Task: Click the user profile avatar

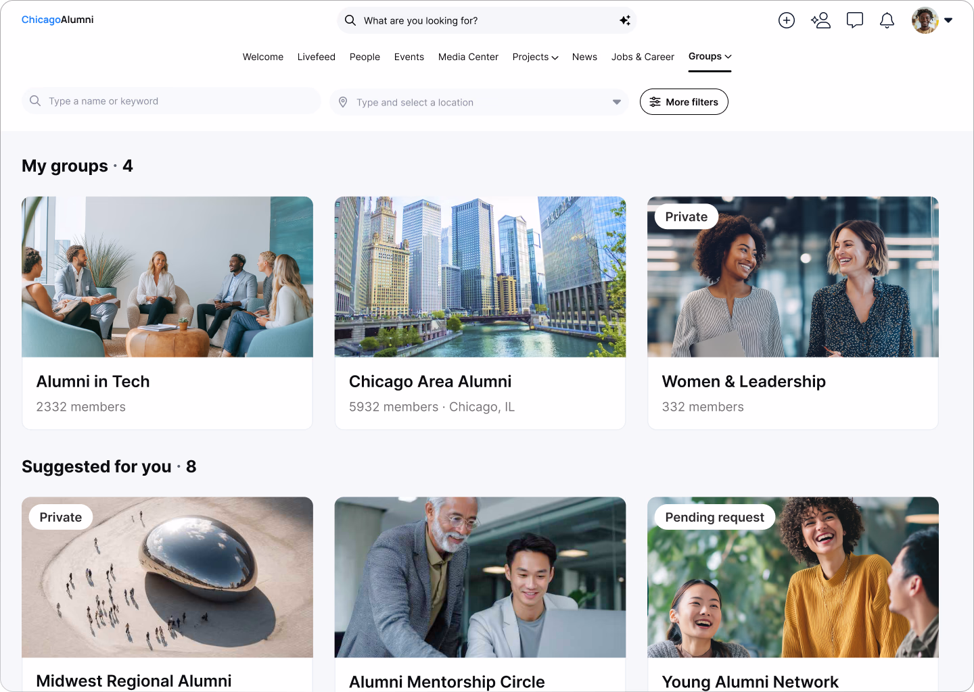Action: click(925, 20)
